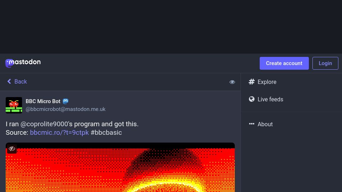
Task: Click the globe icon beside Live feeds
Action: (252, 99)
